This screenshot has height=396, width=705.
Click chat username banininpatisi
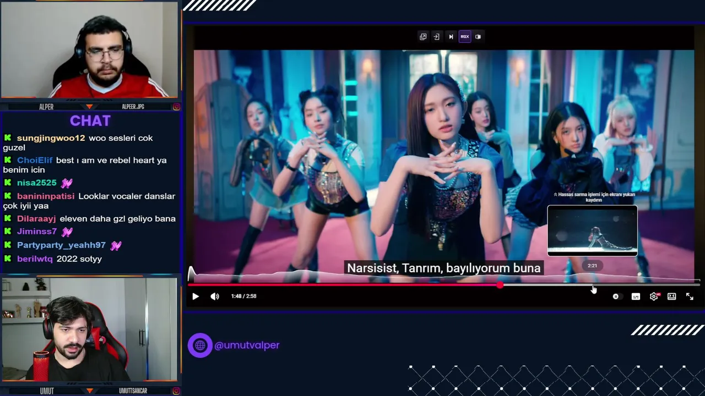(x=46, y=196)
